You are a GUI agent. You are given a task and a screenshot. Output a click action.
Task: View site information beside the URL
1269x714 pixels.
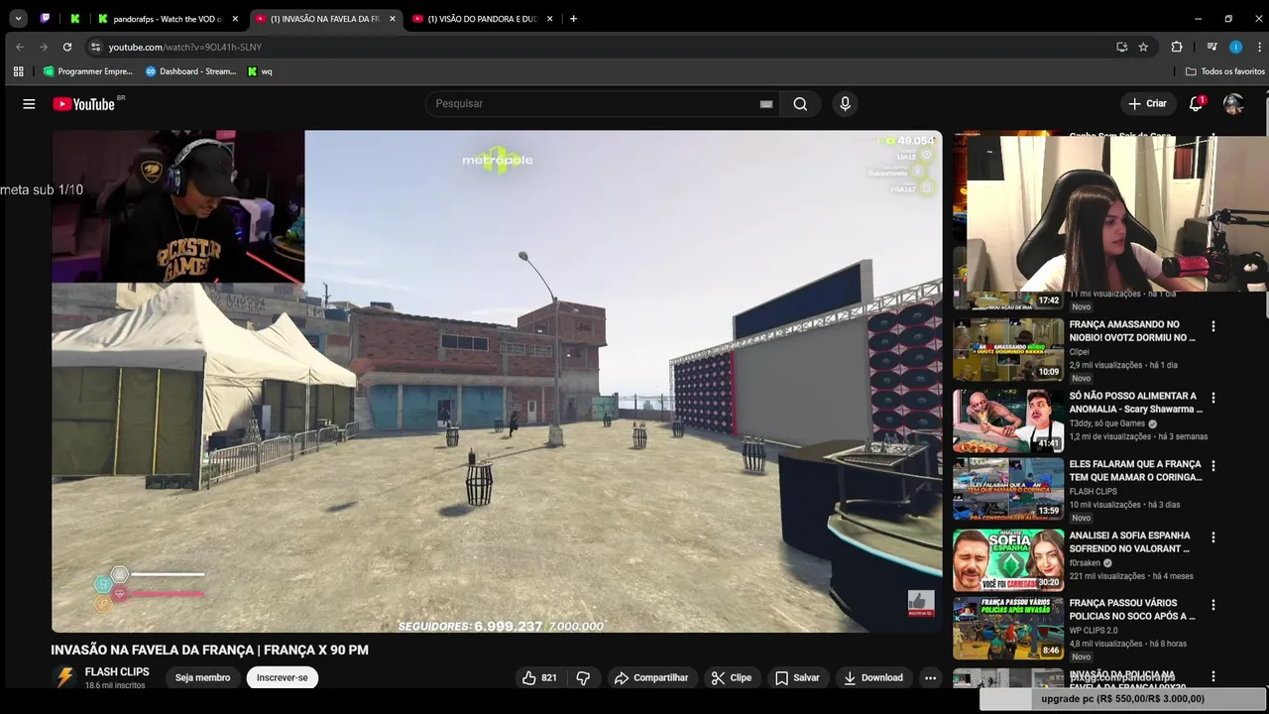point(95,47)
